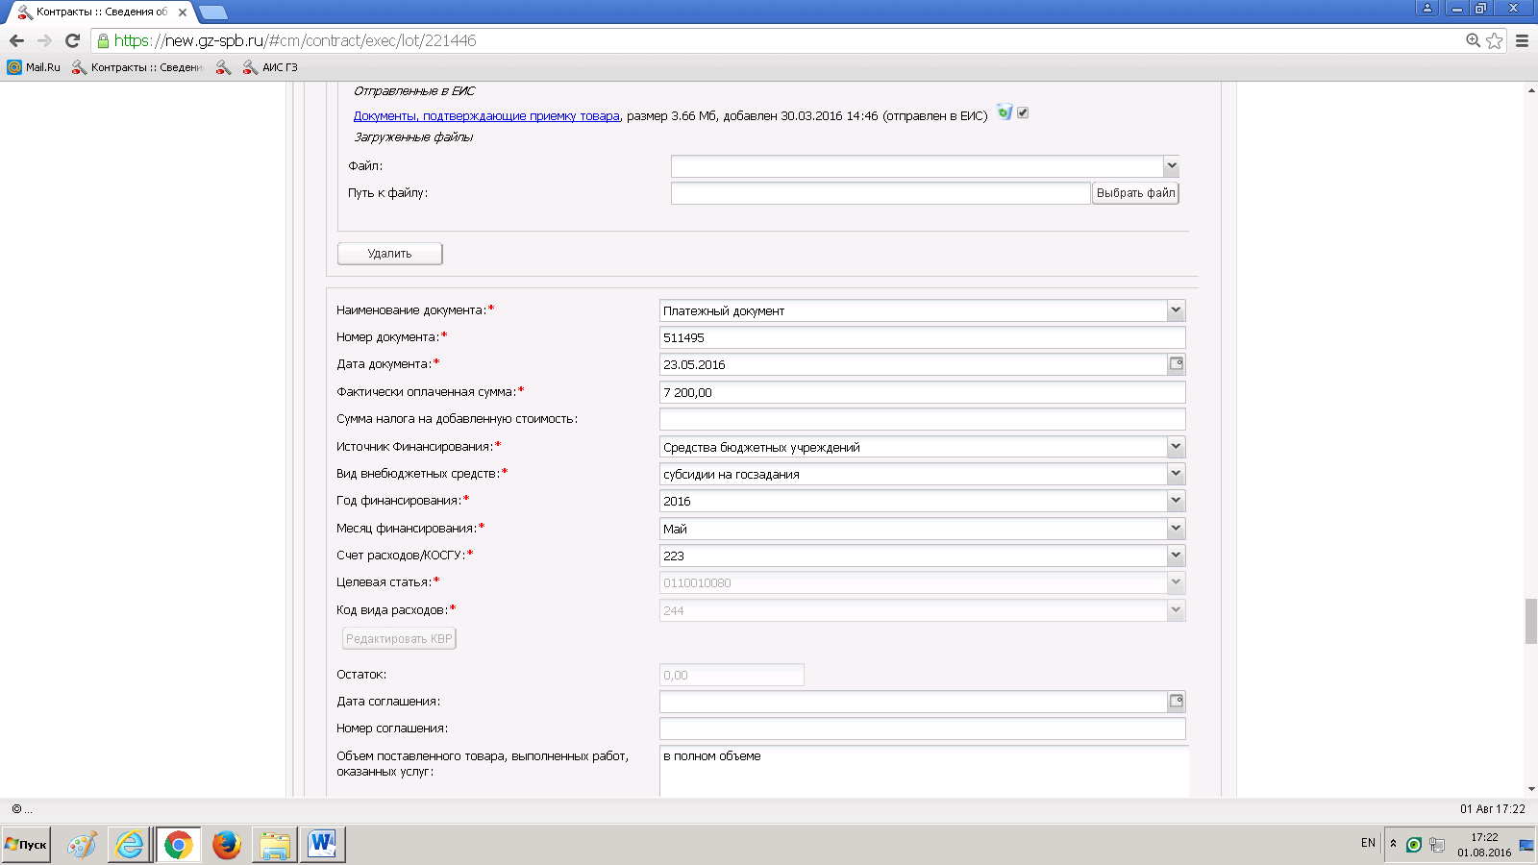Open the unlabeled tools bookmark icon
This screenshot has width=1538, height=865.
click(x=223, y=67)
